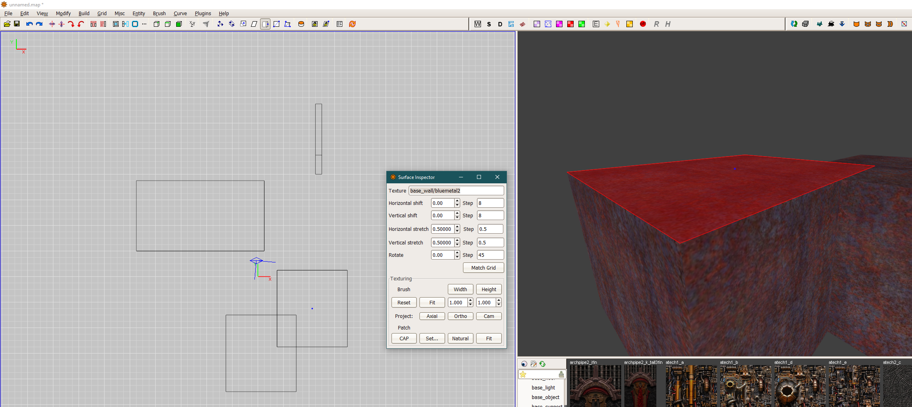Decrease the Height fit value stepper

(x=499, y=305)
